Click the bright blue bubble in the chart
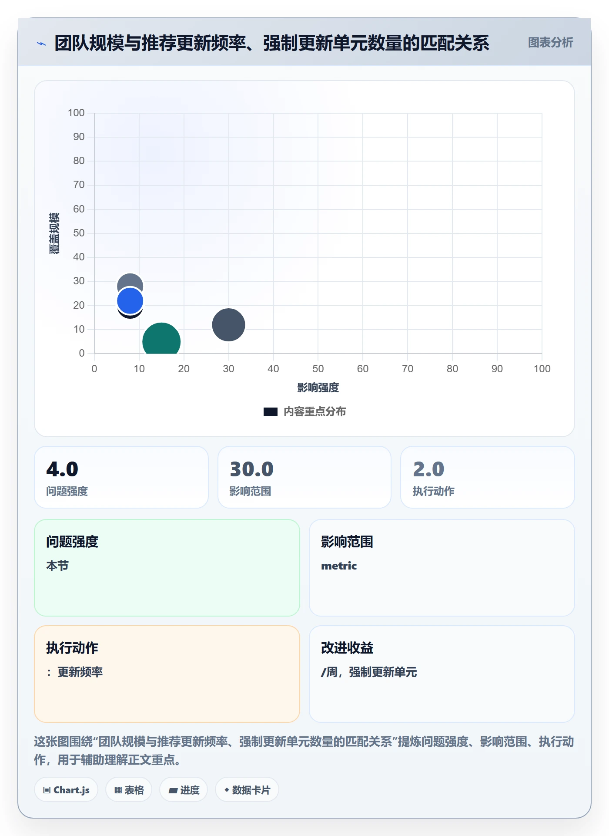609x836 pixels. (130, 300)
